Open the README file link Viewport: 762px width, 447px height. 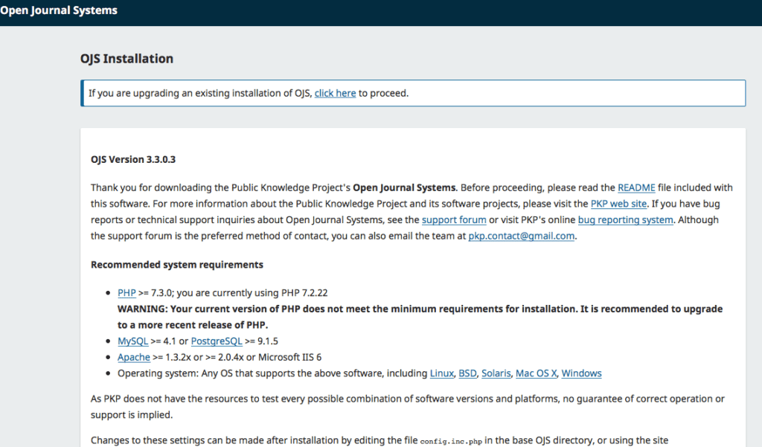(635, 187)
